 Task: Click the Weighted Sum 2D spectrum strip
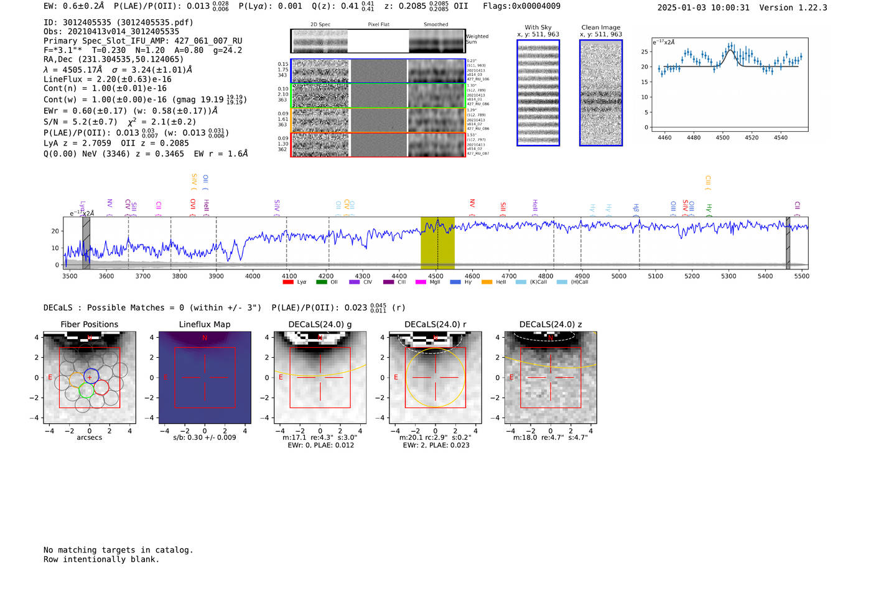[378, 41]
